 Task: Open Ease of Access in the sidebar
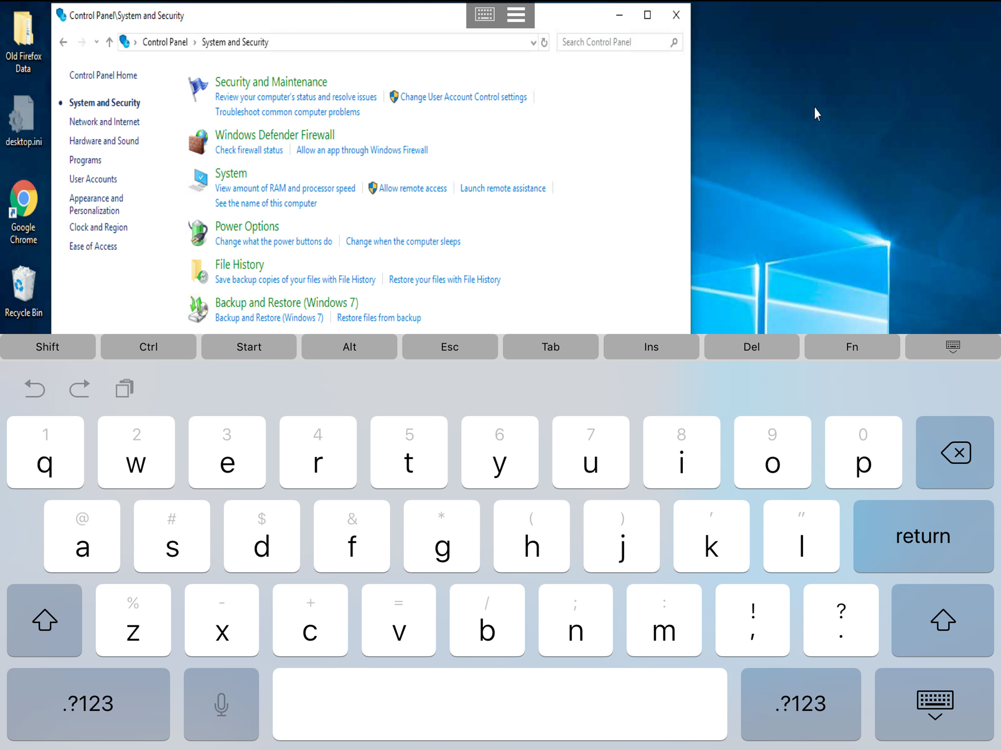93,246
